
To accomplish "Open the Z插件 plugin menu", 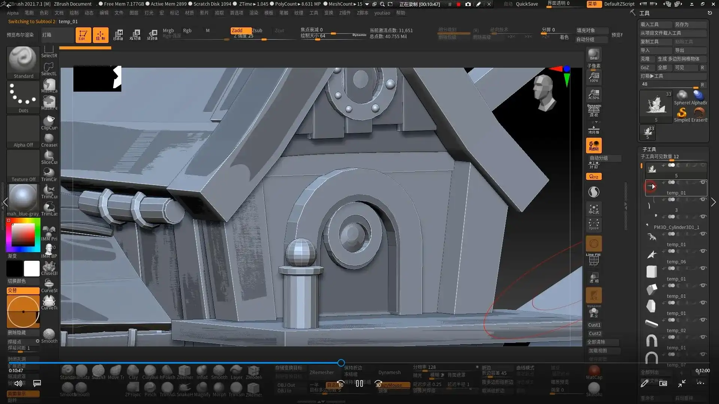I will (345, 13).
